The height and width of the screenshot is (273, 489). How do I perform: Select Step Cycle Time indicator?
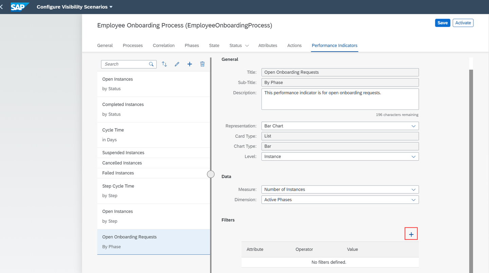click(x=153, y=191)
